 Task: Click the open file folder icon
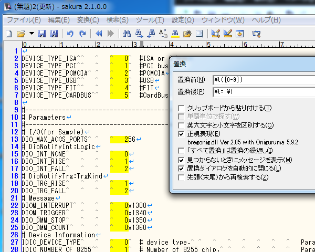coord(21,34)
